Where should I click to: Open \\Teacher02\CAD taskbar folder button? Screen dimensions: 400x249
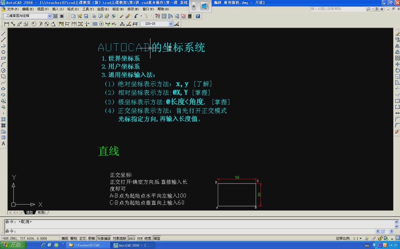pyautogui.click(x=88, y=245)
